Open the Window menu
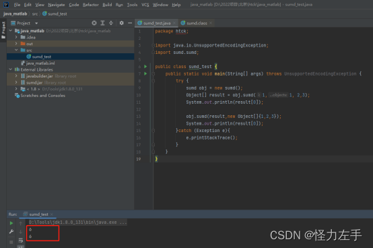Viewport: 373px width, 248px height. 160,5
